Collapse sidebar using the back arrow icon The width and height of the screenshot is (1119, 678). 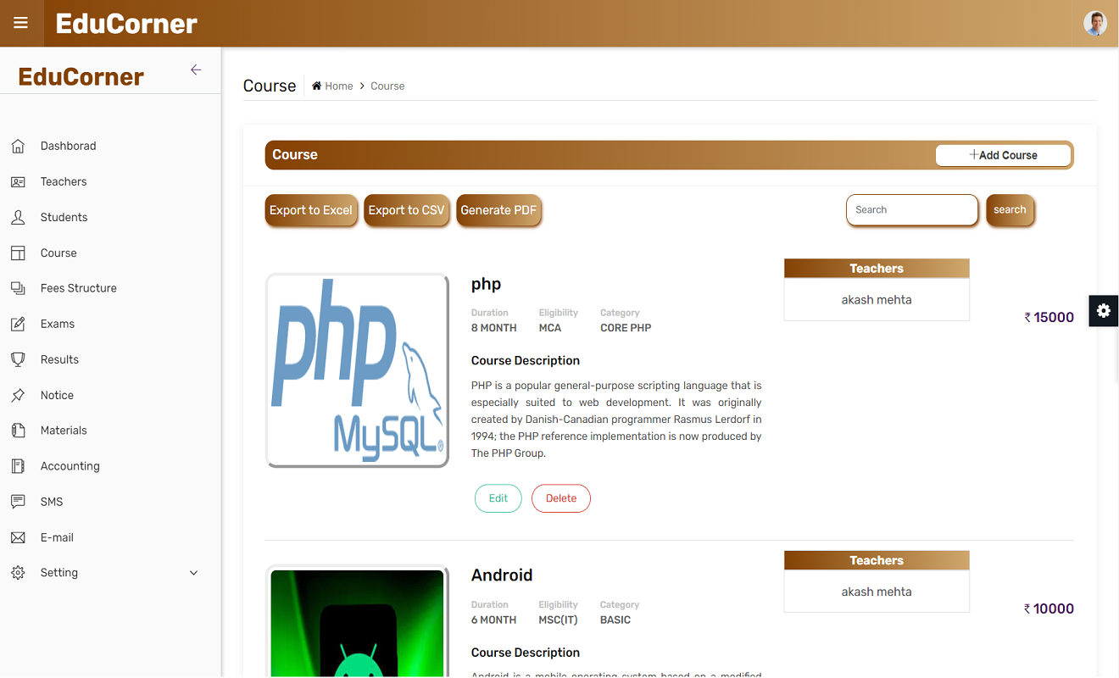click(x=196, y=70)
